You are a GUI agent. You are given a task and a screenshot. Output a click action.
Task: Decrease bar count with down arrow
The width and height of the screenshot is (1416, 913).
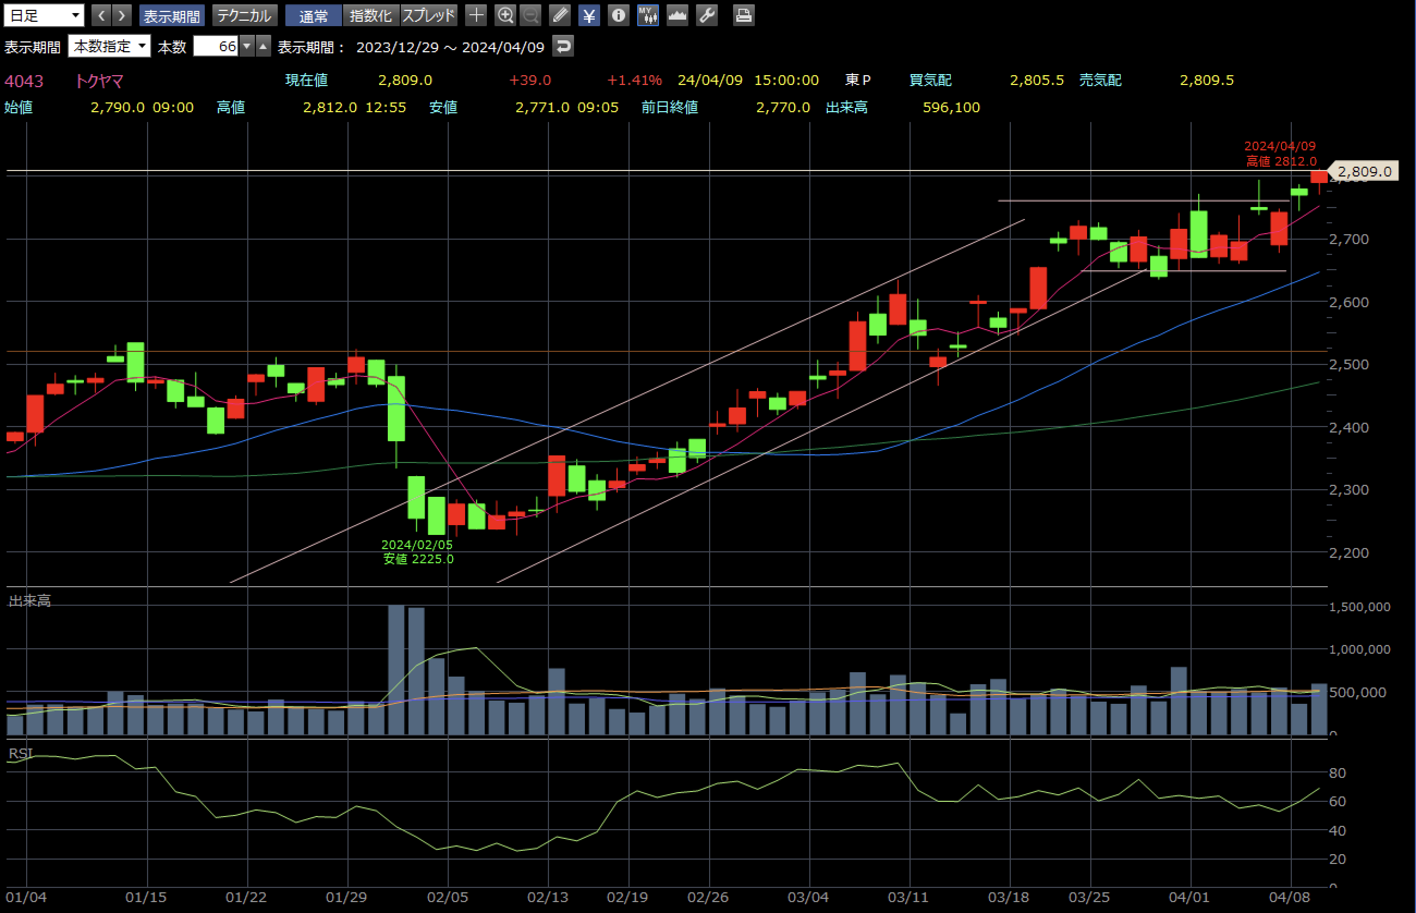click(x=247, y=46)
